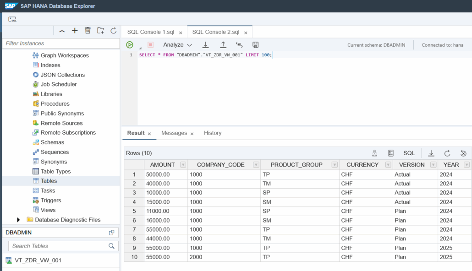
Task: Show the SQL for the result
Action: point(409,153)
